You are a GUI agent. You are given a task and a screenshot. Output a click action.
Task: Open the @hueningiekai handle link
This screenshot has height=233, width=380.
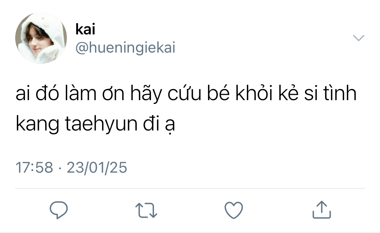click(125, 48)
